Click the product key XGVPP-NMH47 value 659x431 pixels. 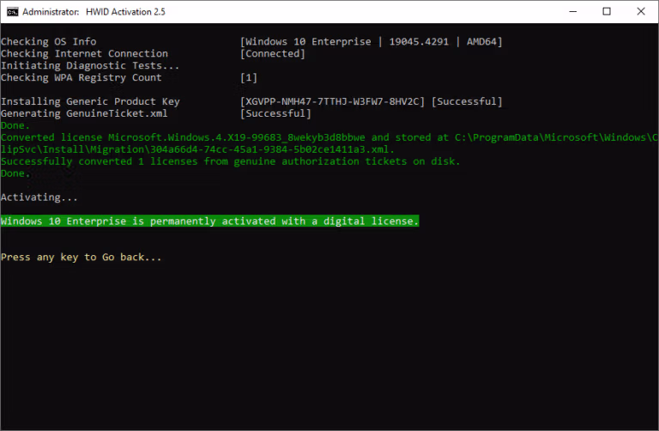(332, 102)
